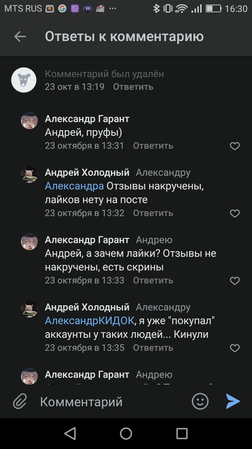Viewport: 252px width, 449px height.
Task: Tap the blue "Александра" mention link
Action: pos(74,186)
